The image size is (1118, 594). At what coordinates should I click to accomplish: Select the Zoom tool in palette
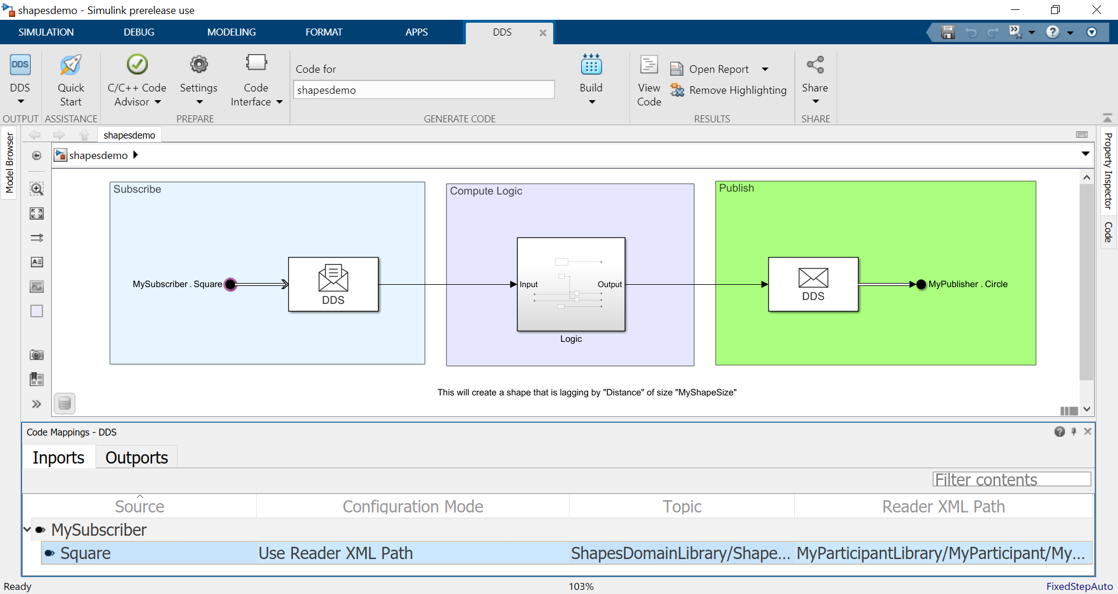pyautogui.click(x=37, y=189)
